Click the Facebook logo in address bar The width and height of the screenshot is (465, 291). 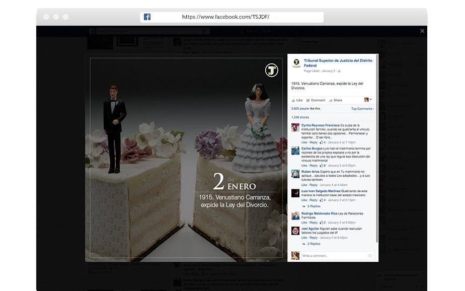[x=147, y=17]
